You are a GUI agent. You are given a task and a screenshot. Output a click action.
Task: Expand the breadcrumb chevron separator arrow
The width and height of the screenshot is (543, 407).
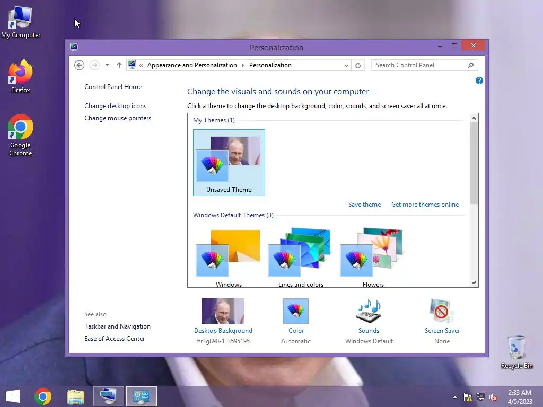(243, 65)
